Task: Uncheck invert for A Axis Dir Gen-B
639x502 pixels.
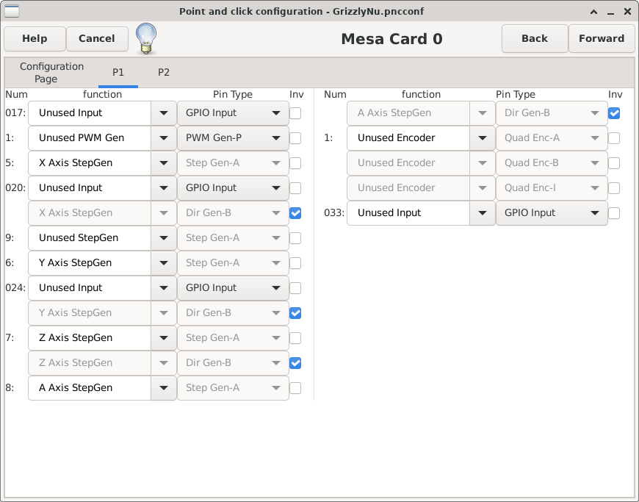Action: tap(614, 113)
